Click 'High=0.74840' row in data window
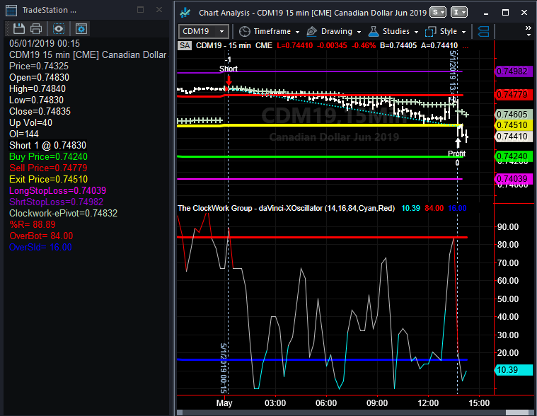537x416 pixels. tap(37, 88)
